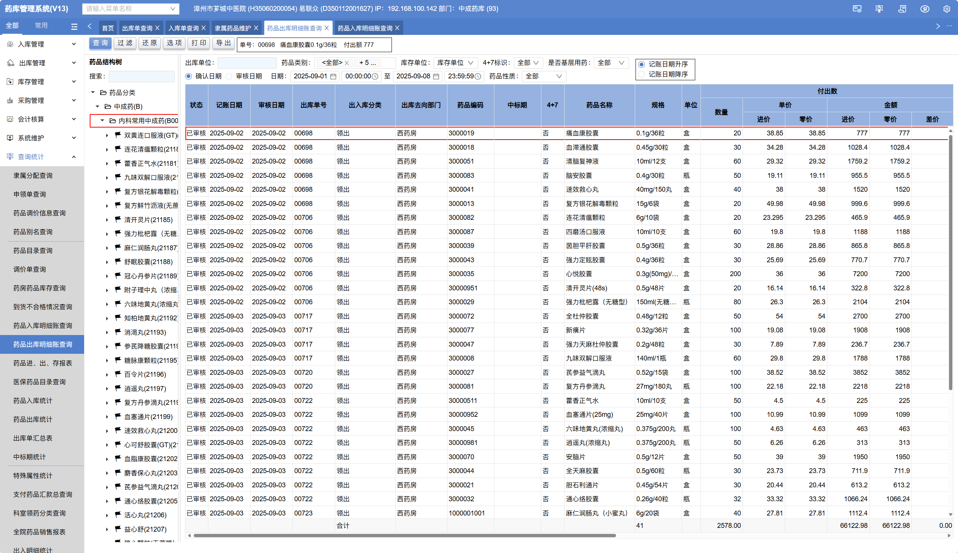Open the calendar icon for start date
This screenshot has width=958, height=553.
point(333,76)
